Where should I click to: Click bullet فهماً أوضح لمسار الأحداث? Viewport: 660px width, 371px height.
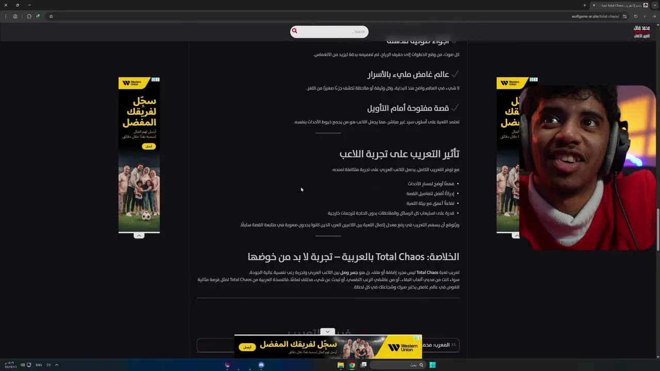(x=431, y=183)
